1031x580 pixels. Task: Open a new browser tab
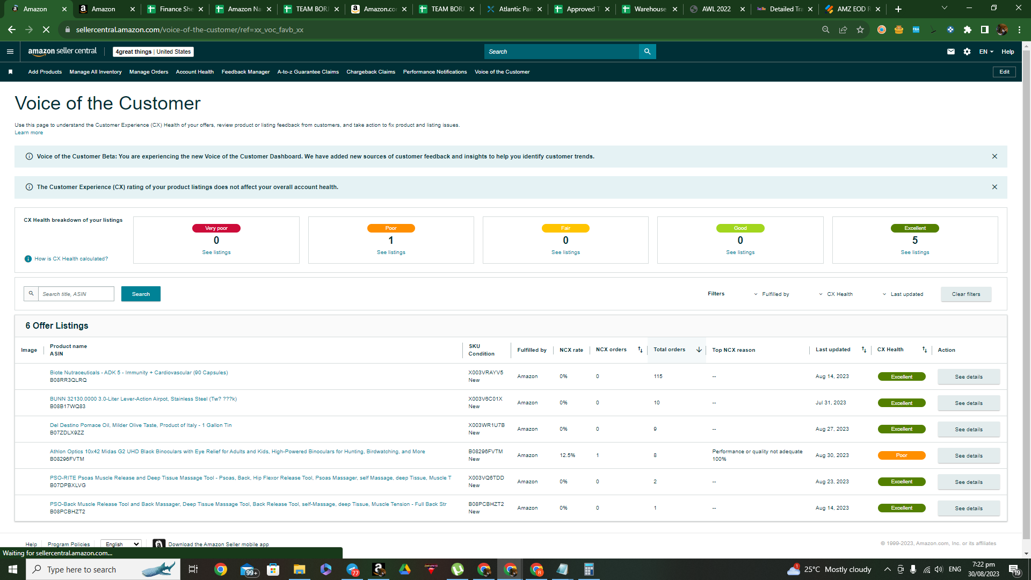[x=898, y=9]
